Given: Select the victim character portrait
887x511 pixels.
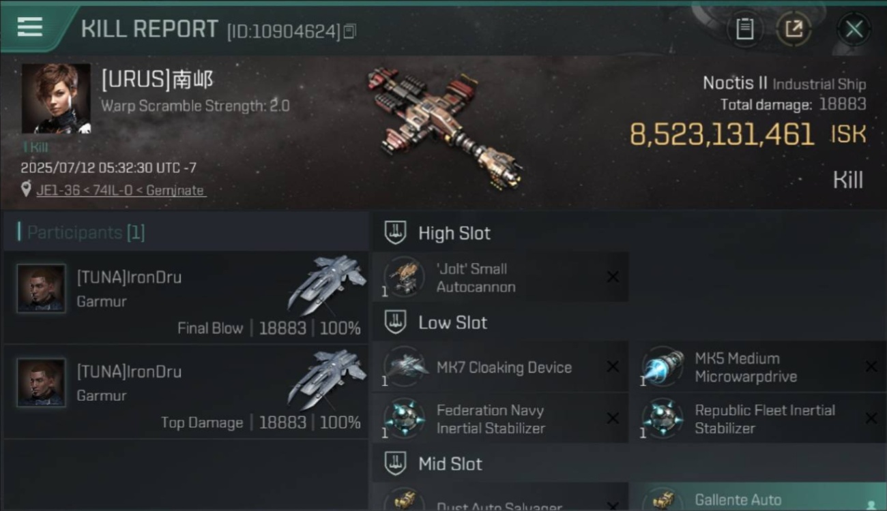Looking at the screenshot, I should pos(55,98).
